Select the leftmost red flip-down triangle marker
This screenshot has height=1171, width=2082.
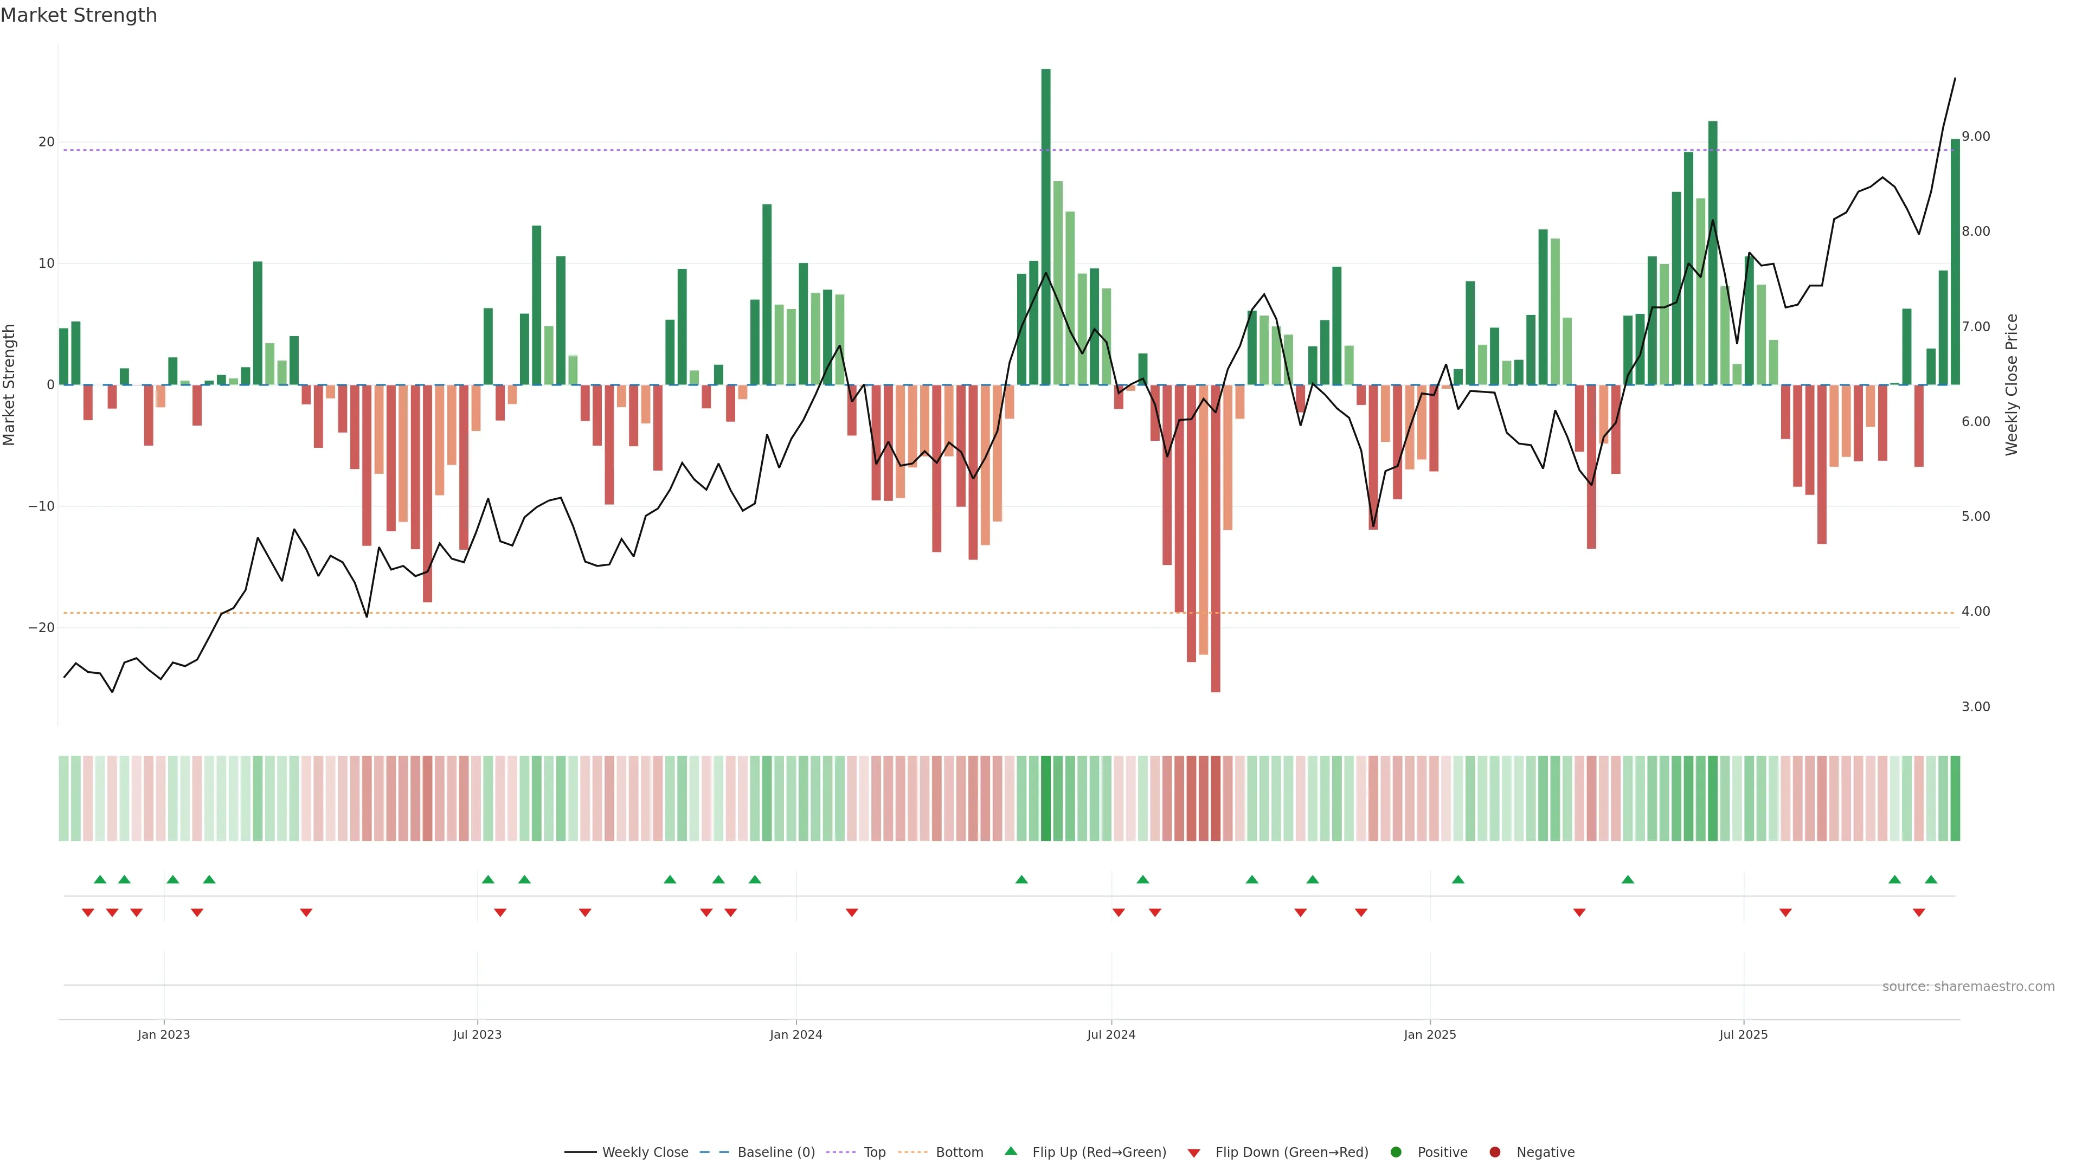88,912
